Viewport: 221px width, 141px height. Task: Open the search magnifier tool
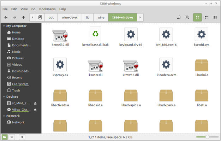point(187,17)
